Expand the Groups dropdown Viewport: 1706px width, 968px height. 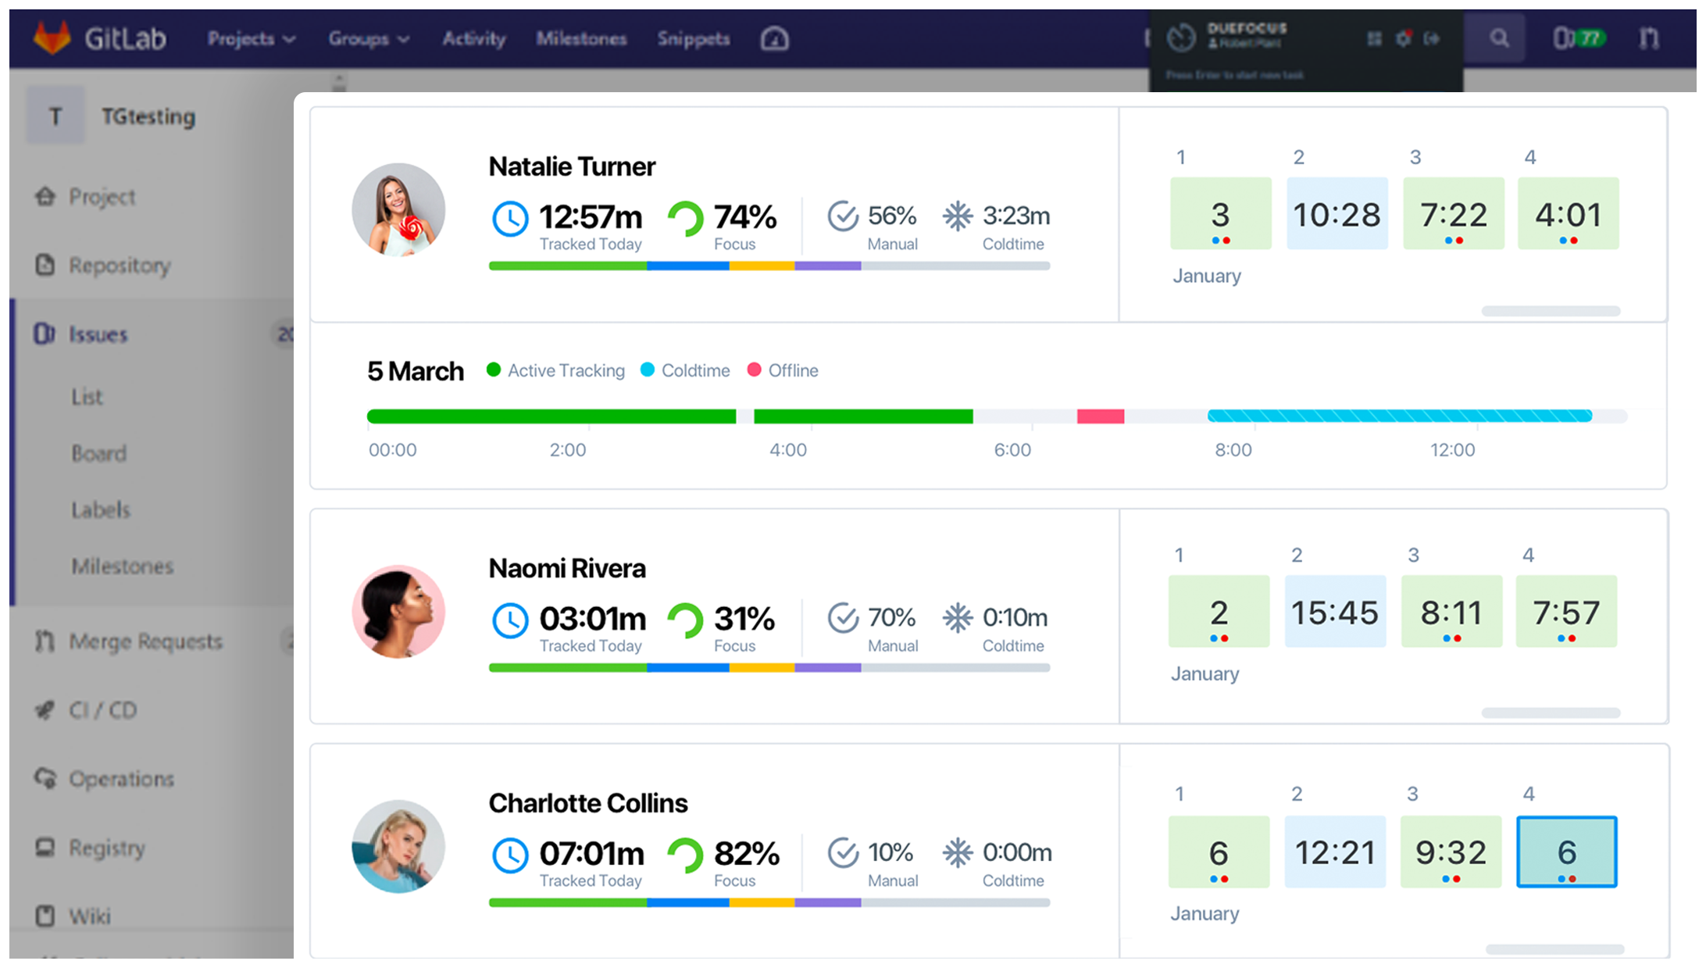368,38
